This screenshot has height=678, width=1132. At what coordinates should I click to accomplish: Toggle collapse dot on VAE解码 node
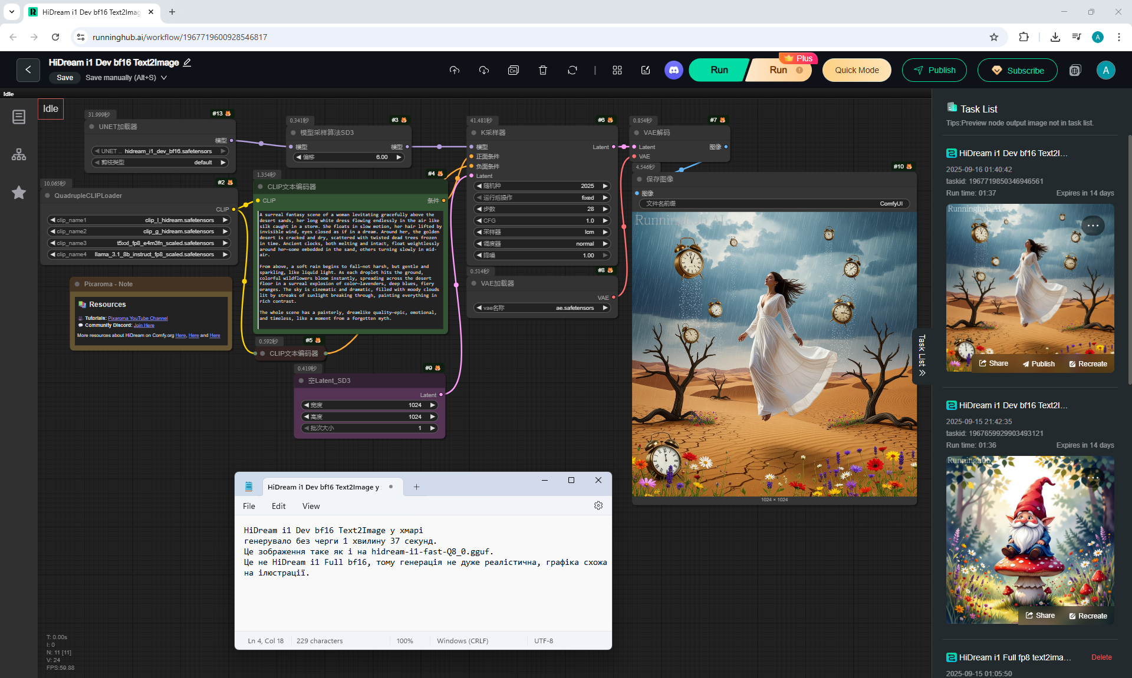click(x=637, y=133)
